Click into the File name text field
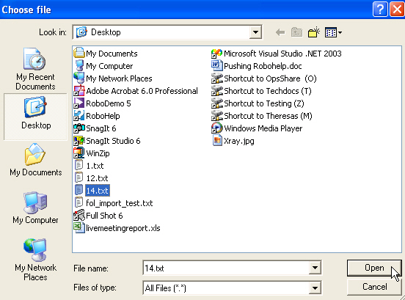Screen dimensions: 405x300 (226, 268)
